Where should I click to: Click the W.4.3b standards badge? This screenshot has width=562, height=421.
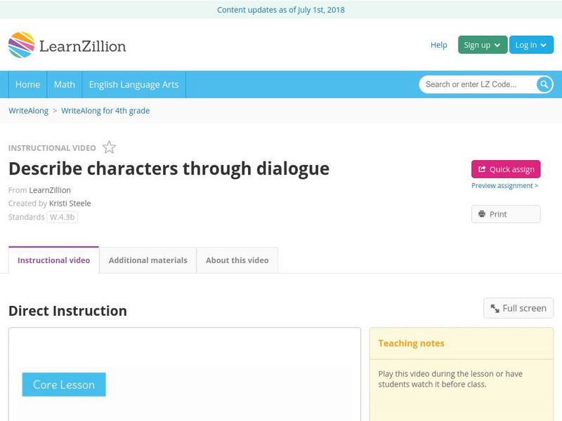point(64,217)
